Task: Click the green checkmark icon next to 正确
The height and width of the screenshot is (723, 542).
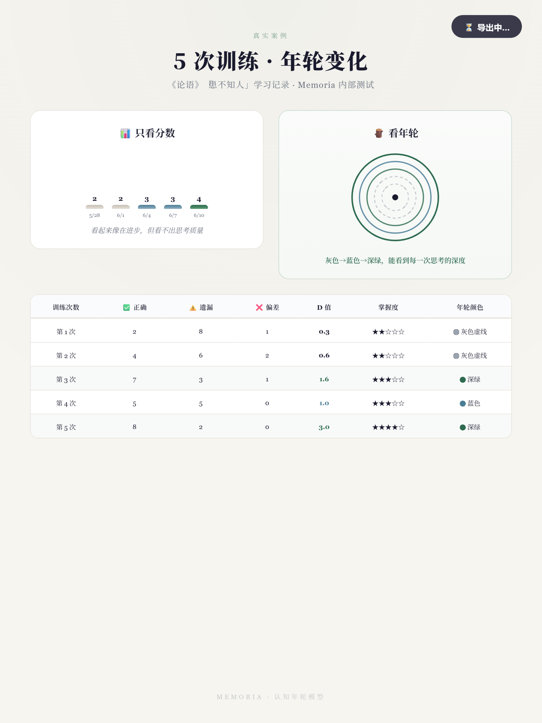Action: [126, 308]
